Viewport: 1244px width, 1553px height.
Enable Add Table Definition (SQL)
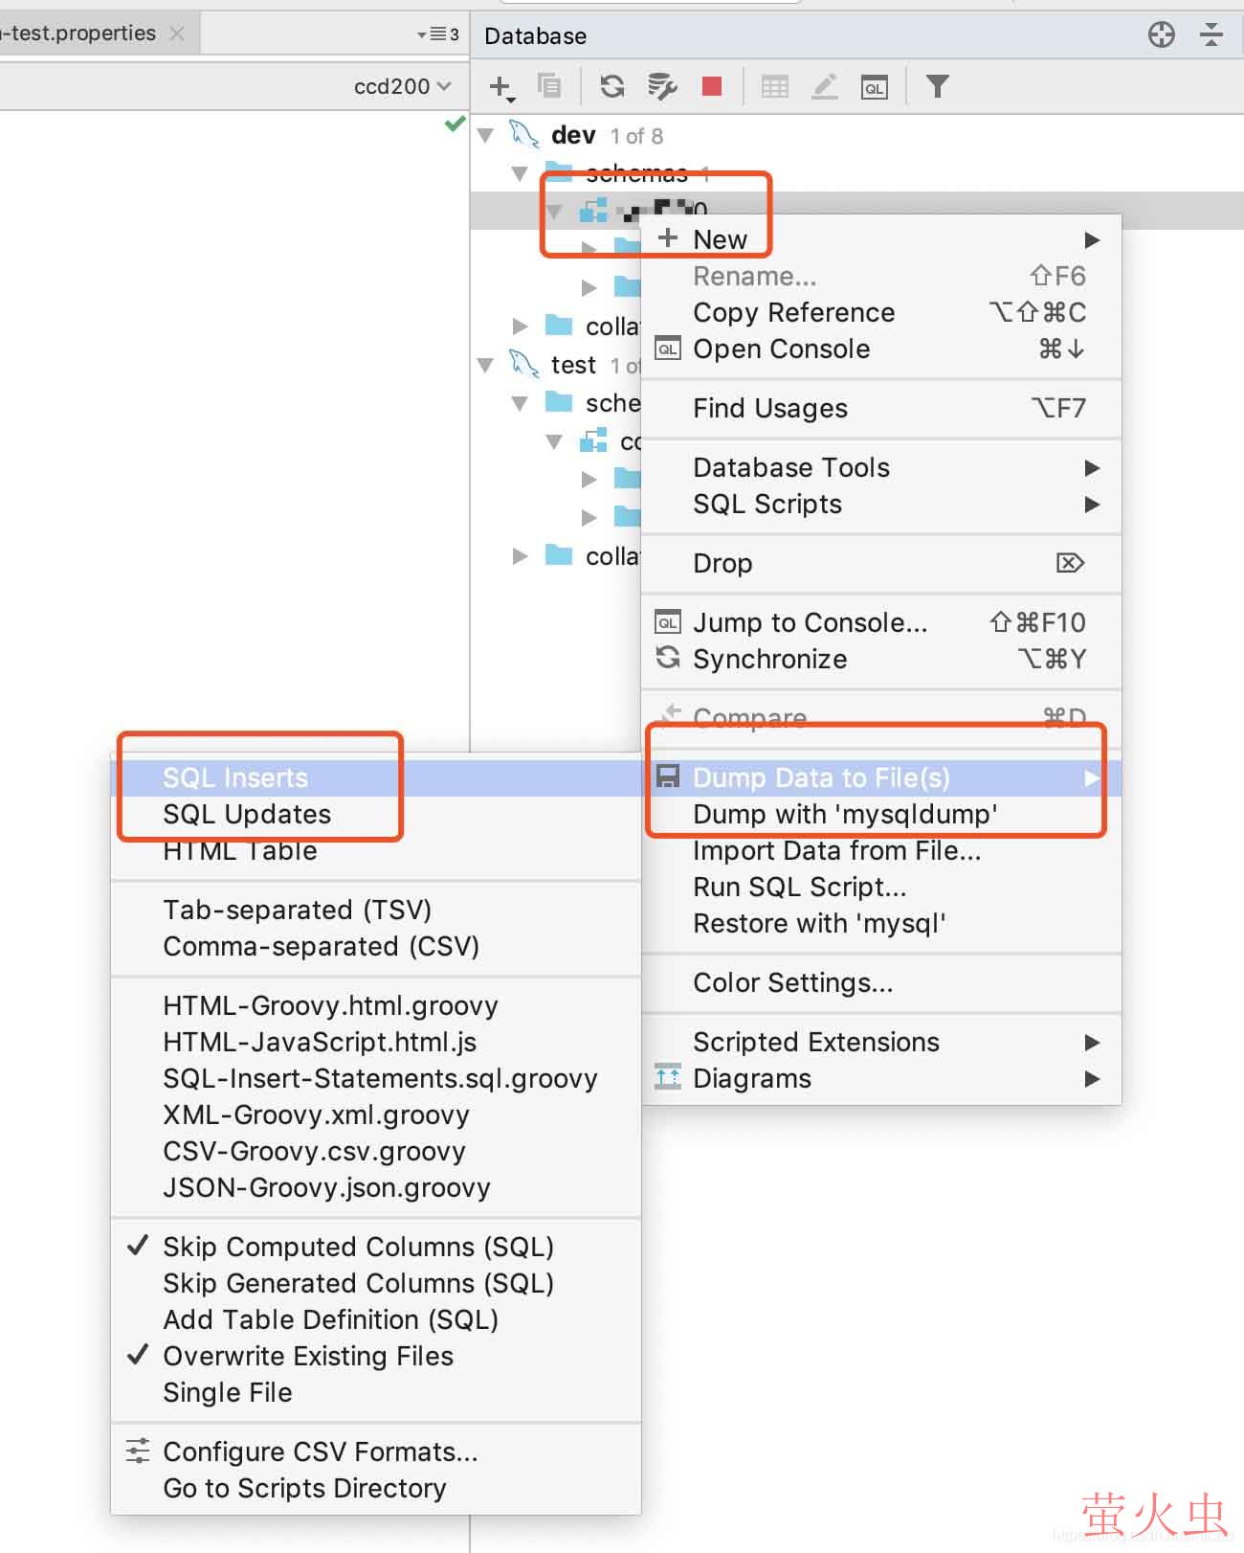376,1319
